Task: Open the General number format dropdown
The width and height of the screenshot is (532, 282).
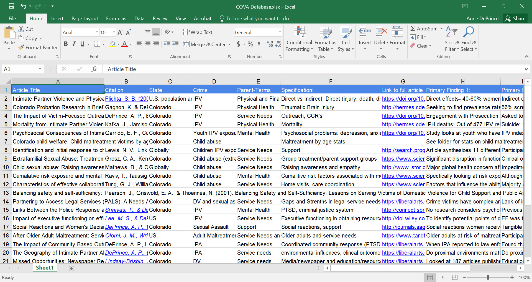Action: (280, 32)
